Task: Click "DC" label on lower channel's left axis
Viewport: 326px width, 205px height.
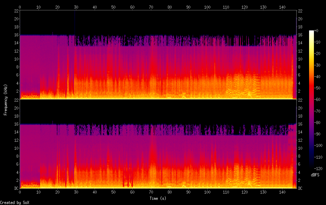Action: [17, 188]
